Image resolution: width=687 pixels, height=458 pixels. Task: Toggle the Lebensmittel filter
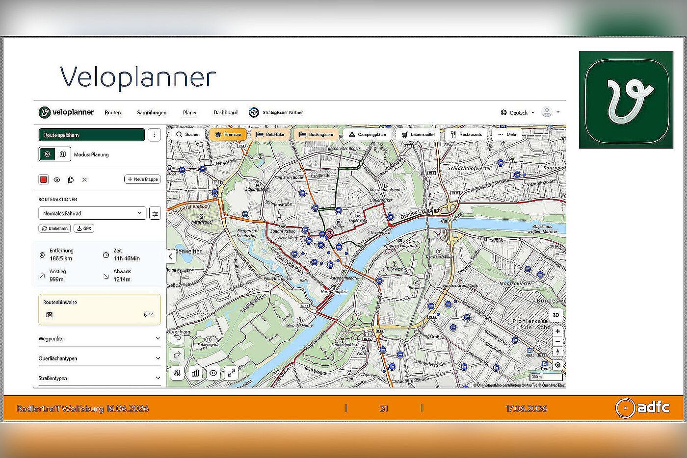(418, 134)
